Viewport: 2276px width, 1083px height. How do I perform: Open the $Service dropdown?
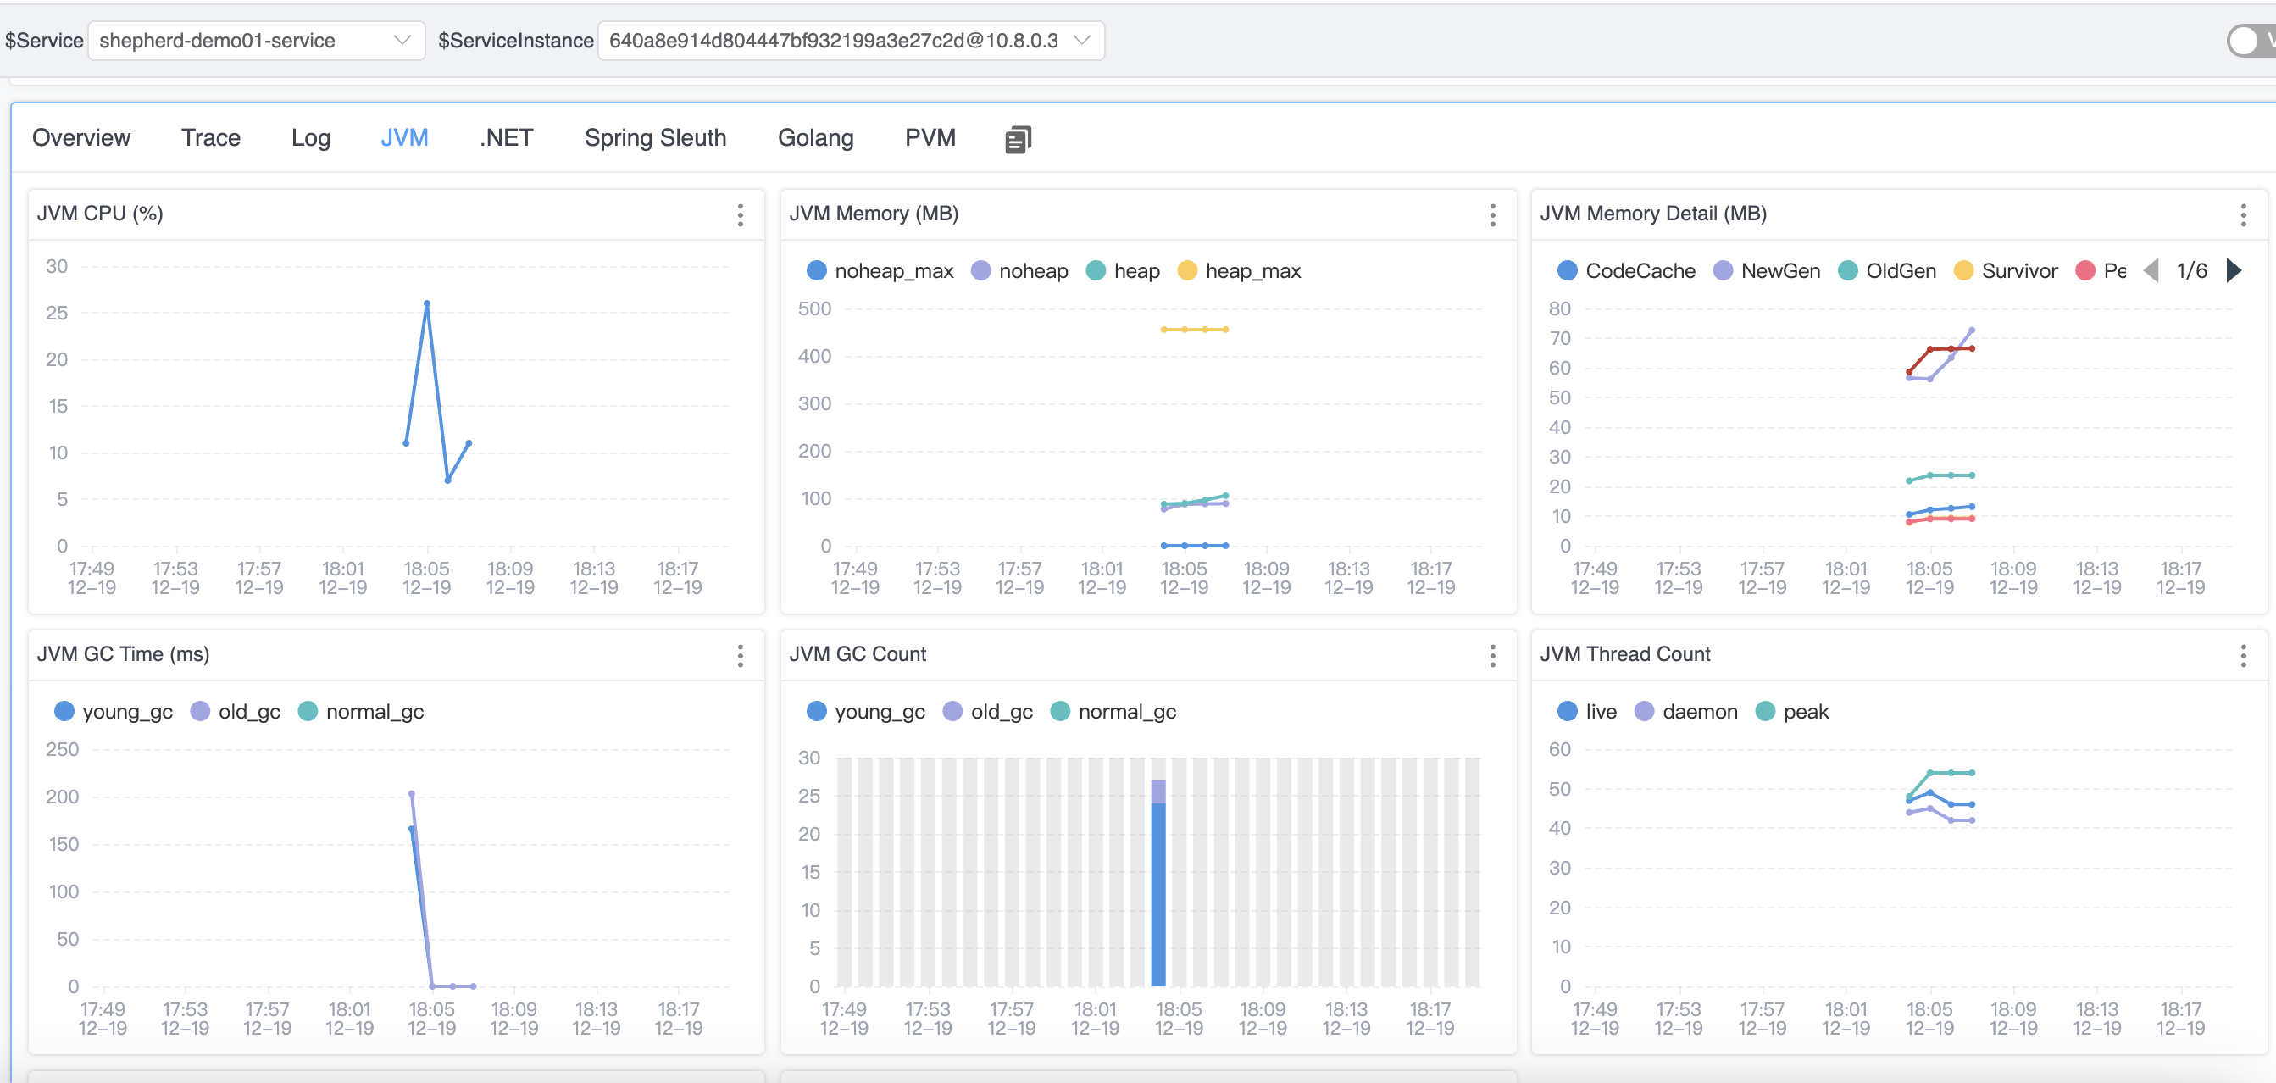click(x=255, y=41)
